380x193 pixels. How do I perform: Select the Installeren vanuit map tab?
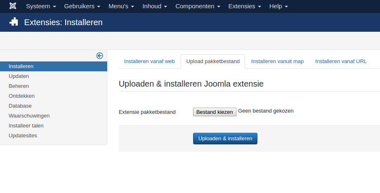(x=277, y=61)
